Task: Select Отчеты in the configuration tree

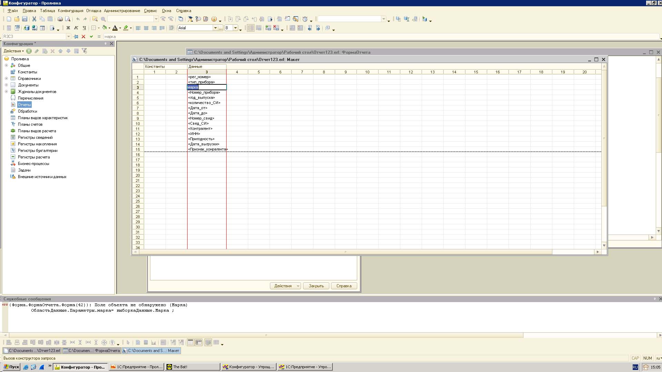Action: [24, 105]
